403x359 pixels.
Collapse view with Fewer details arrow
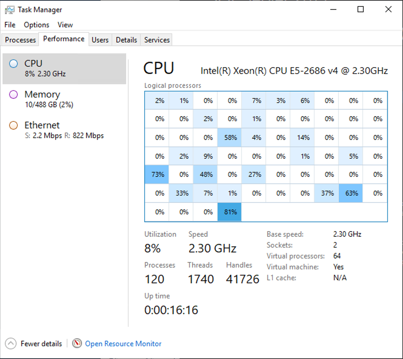click(x=11, y=344)
